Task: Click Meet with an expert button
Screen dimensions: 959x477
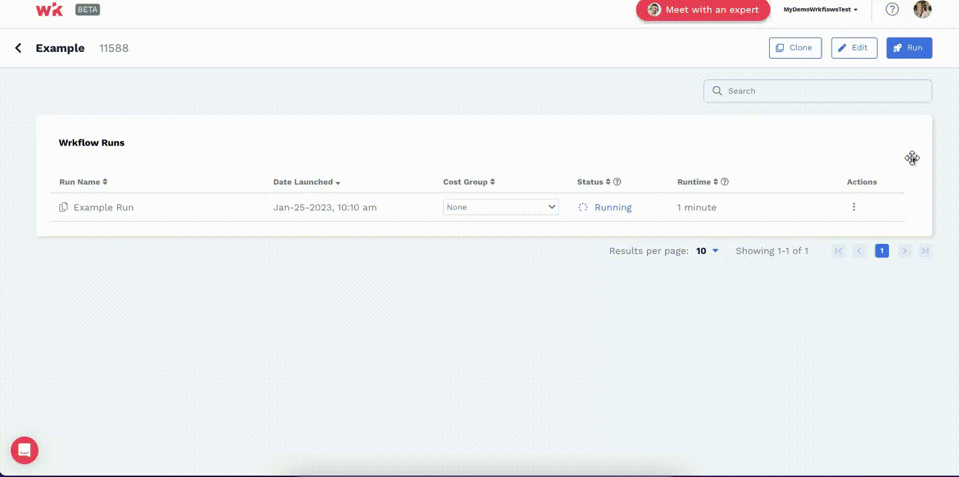Action: click(x=703, y=9)
